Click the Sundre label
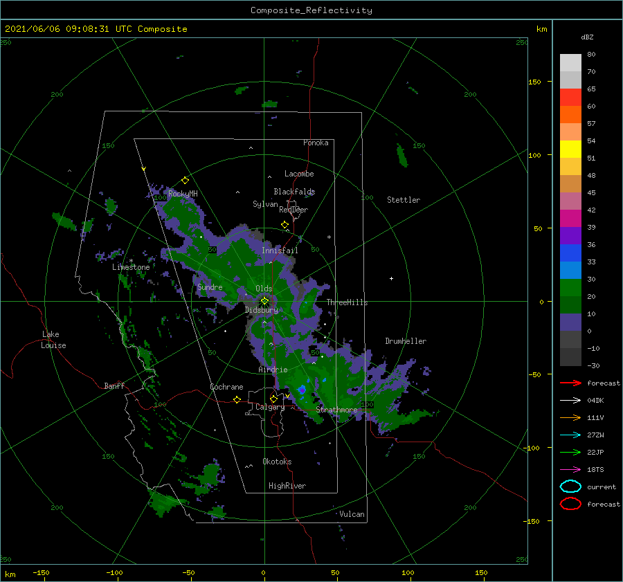 point(210,287)
